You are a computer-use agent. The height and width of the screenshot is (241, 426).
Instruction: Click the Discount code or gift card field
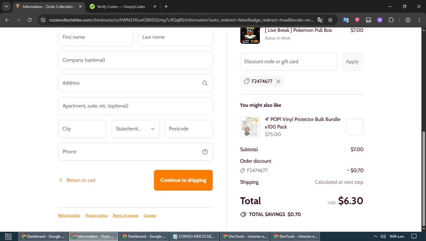[x=288, y=62]
